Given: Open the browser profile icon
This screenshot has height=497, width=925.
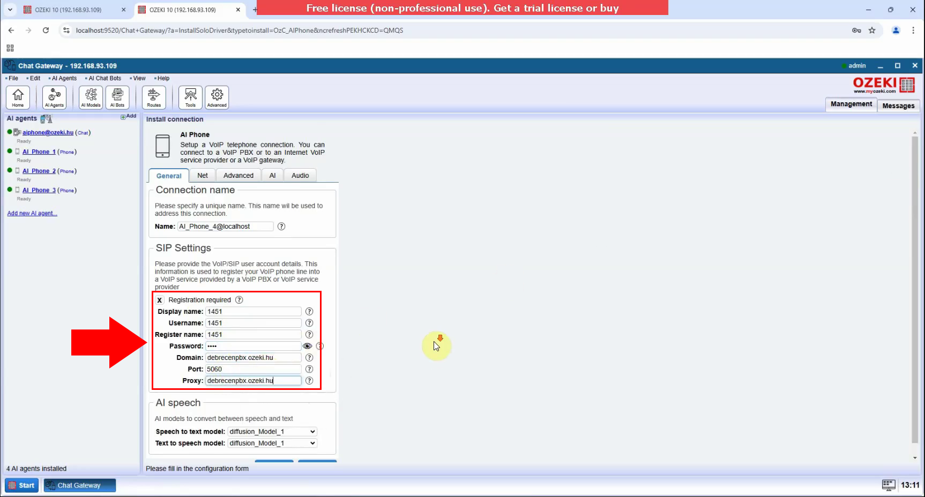Looking at the screenshot, I should pyautogui.click(x=896, y=31).
